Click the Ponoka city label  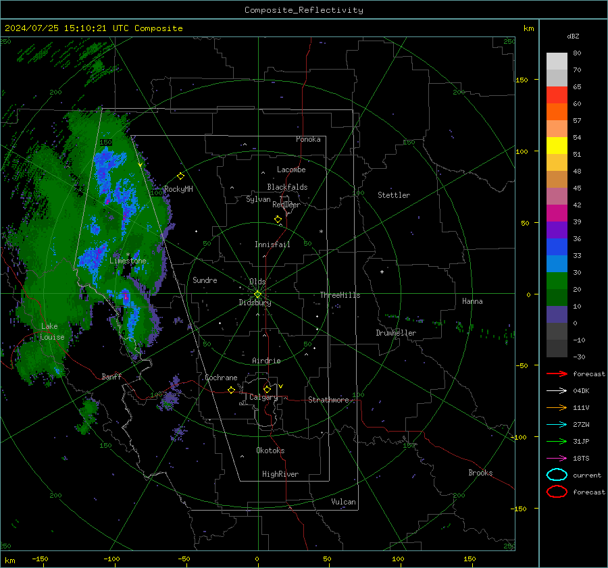coord(308,139)
